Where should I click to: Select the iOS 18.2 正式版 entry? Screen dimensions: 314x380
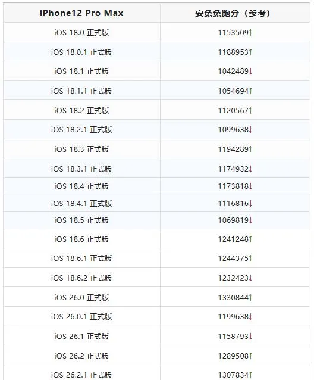[81, 111]
